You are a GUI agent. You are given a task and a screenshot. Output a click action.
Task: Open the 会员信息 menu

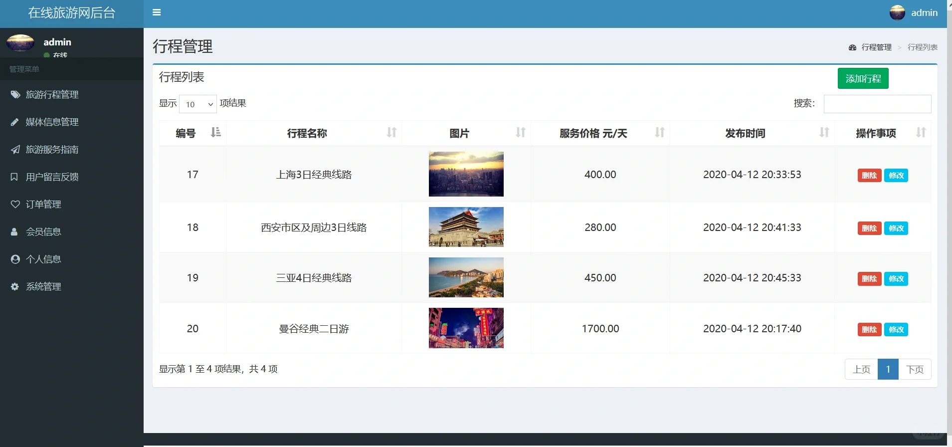tap(72, 231)
